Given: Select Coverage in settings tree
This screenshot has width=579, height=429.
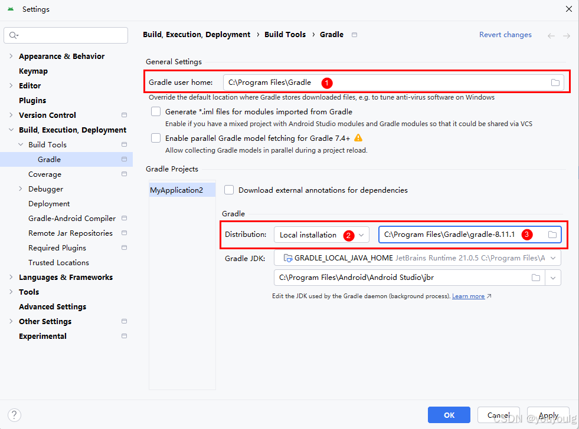Looking at the screenshot, I should pyautogui.click(x=45, y=174).
